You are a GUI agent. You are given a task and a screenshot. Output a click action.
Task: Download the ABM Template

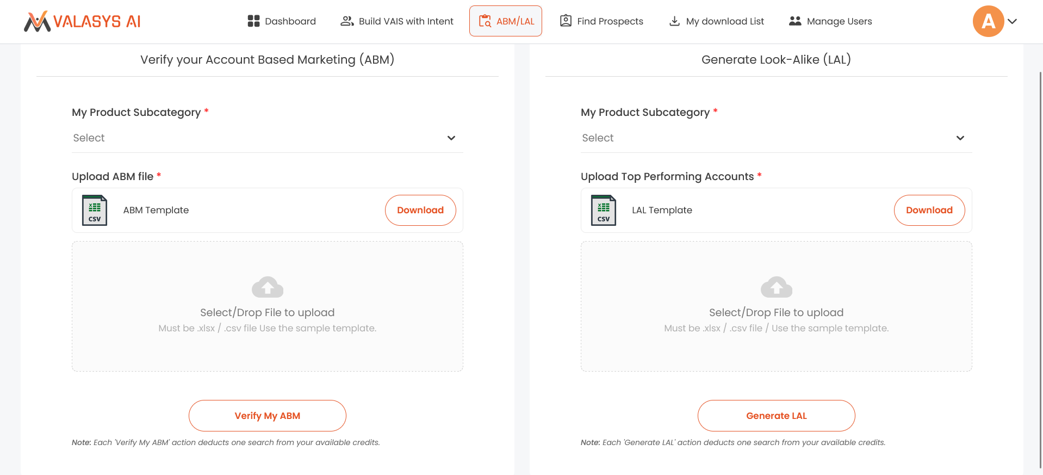coord(420,210)
